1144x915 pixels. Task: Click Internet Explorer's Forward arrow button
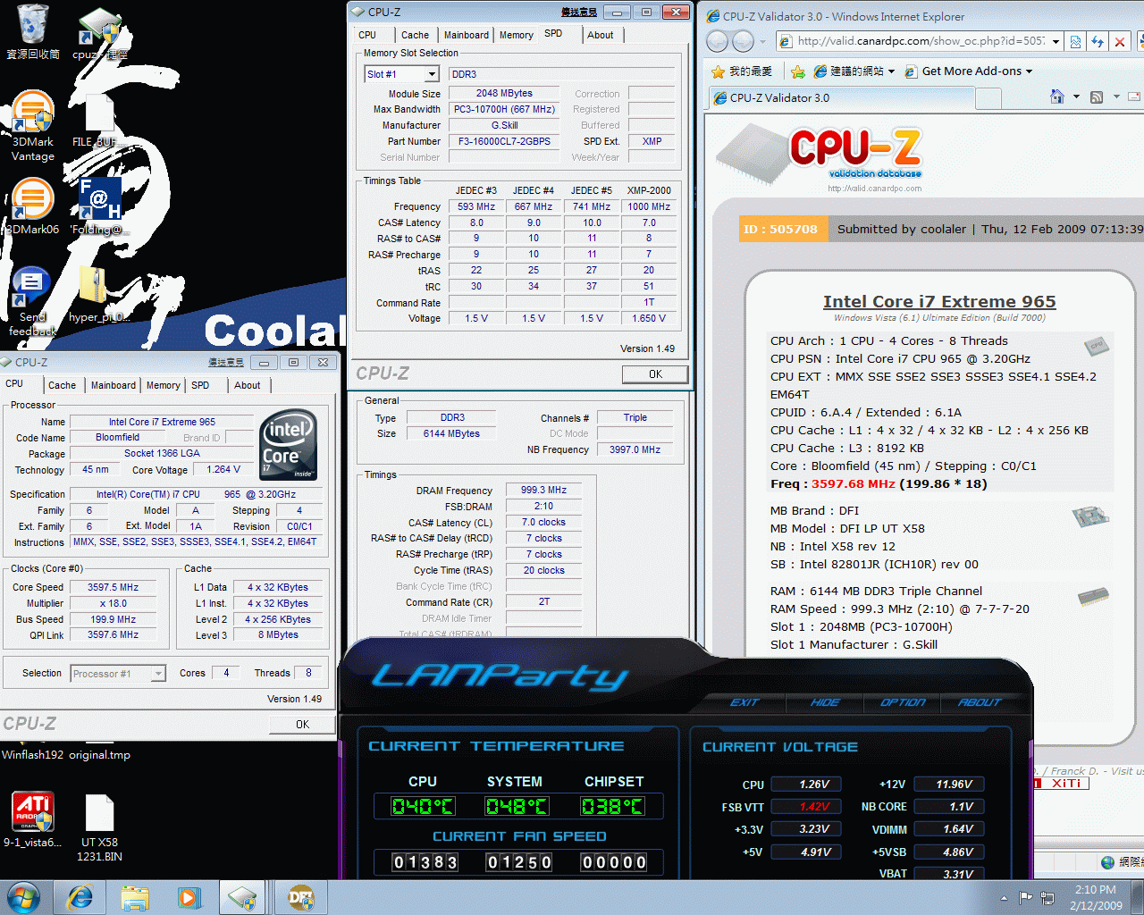743,42
